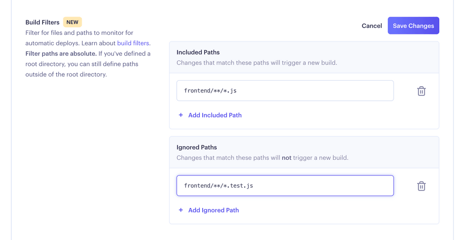The height and width of the screenshot is (240, 463).
Task: Click the bold 'Filter paths are absolute.' text
Action: click(61, 53)
